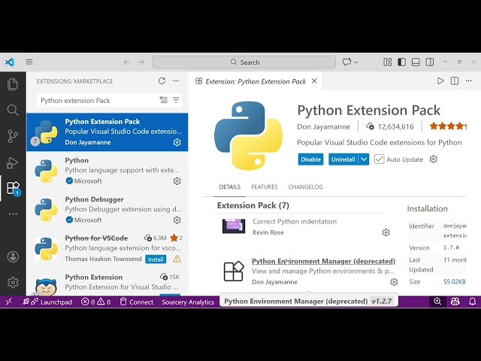Click the large Python logo thumbnail
481x361 pixels.
tap(248, 135)
